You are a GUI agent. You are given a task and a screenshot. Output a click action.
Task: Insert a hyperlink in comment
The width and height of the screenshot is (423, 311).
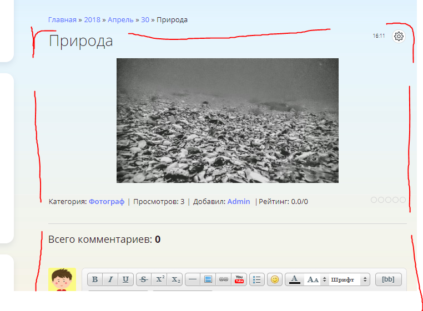pos(224,279)
